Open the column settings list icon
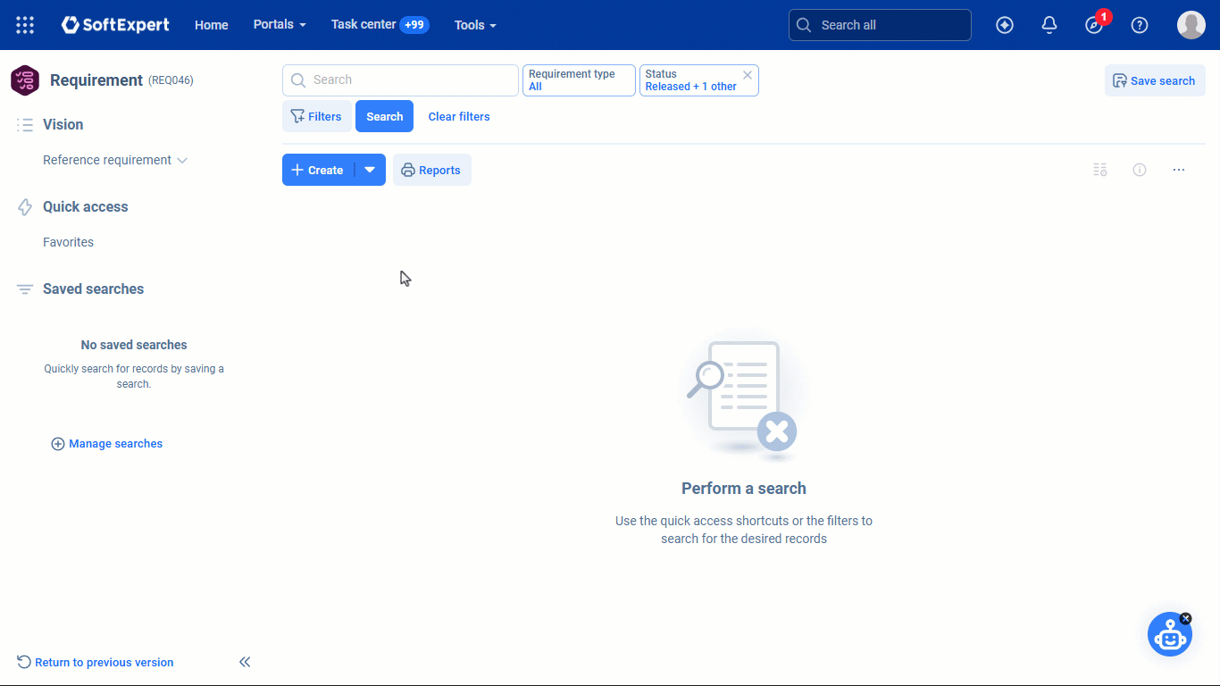Screen dimensions: 1220x686 coord(1100,170)
